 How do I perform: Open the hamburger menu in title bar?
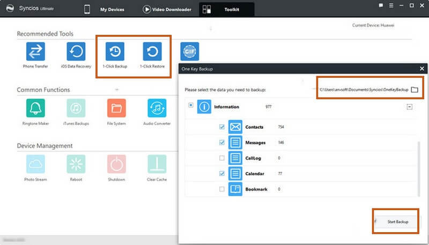tap(391, 5)
